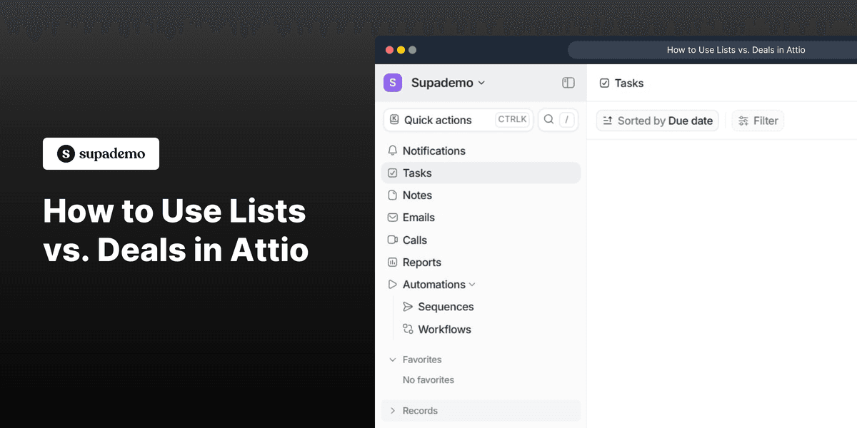Toggle open the Favorites section

point(392,360)
